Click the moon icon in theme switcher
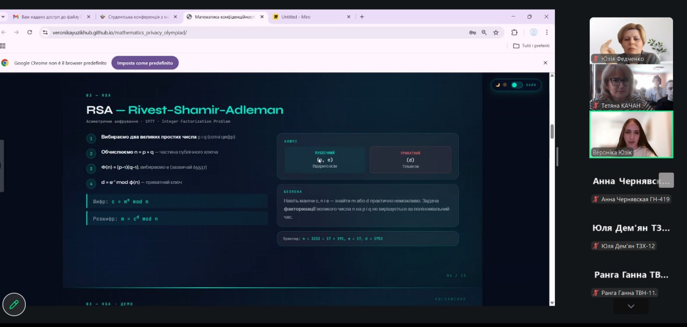 [x=498, y=85]
